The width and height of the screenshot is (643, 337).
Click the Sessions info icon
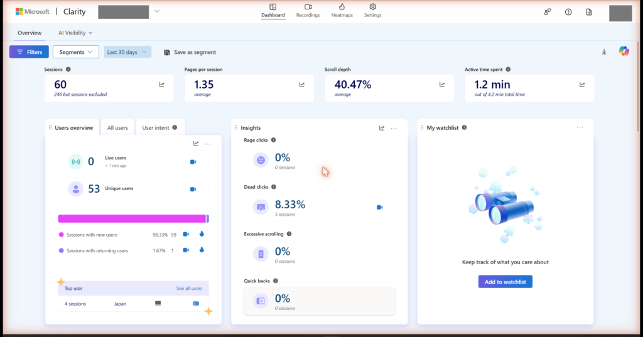(68, 69)
